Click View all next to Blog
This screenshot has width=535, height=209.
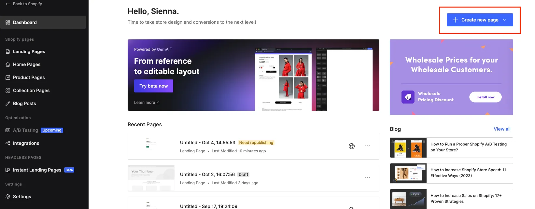pos(502,129)
